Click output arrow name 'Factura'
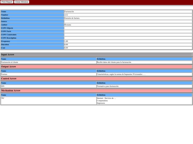193x144 pixels. (4, 74)
